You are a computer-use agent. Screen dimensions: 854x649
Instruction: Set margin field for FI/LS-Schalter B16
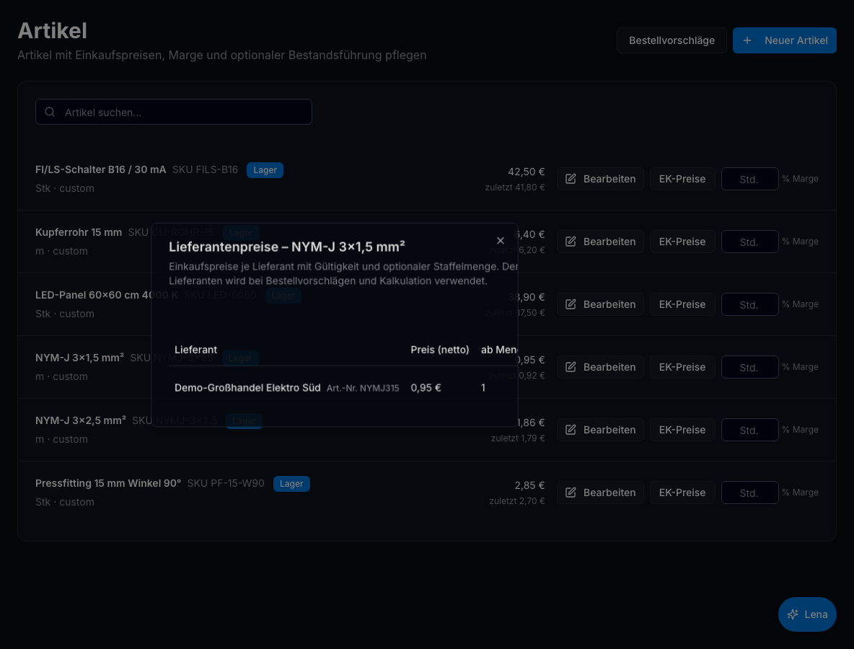click(749, 179)
